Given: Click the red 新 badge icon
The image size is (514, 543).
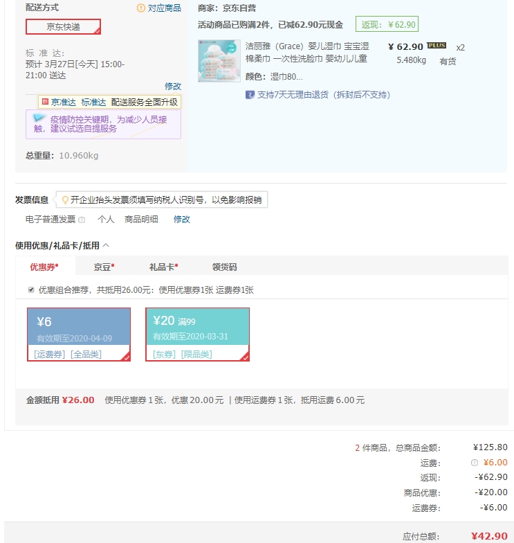Looking at the screenshot, I should point(45,101).
